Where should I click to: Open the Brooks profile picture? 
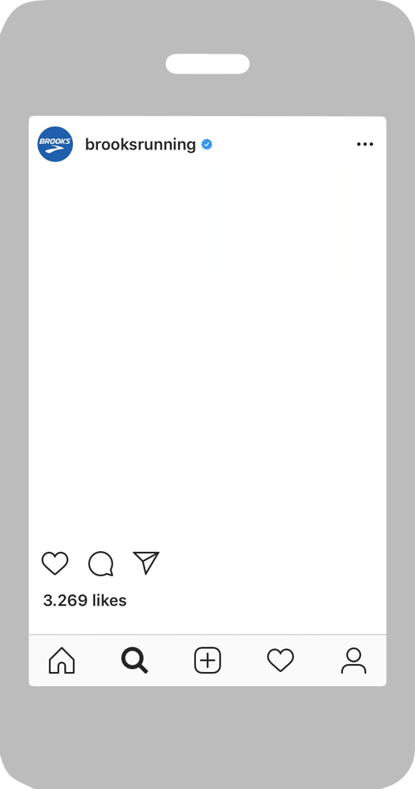pos(55,144)
